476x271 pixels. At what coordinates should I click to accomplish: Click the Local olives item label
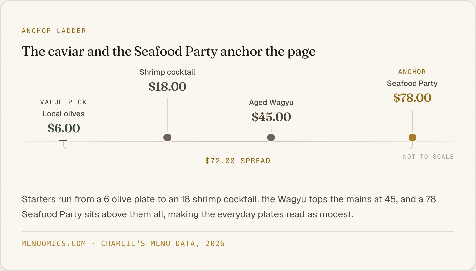click(x=63, y=114)
